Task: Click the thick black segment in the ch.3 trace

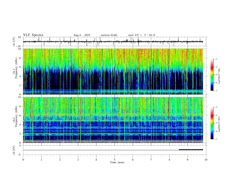Action: (191, 150)
